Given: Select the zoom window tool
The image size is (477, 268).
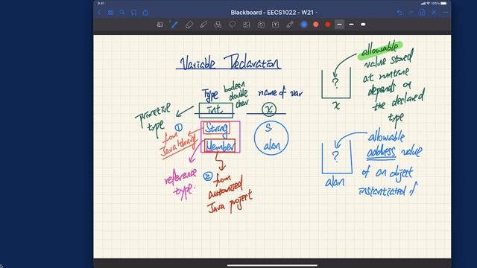Looking at the screenshot, I should pyautogui.click(x=159, y=25).
